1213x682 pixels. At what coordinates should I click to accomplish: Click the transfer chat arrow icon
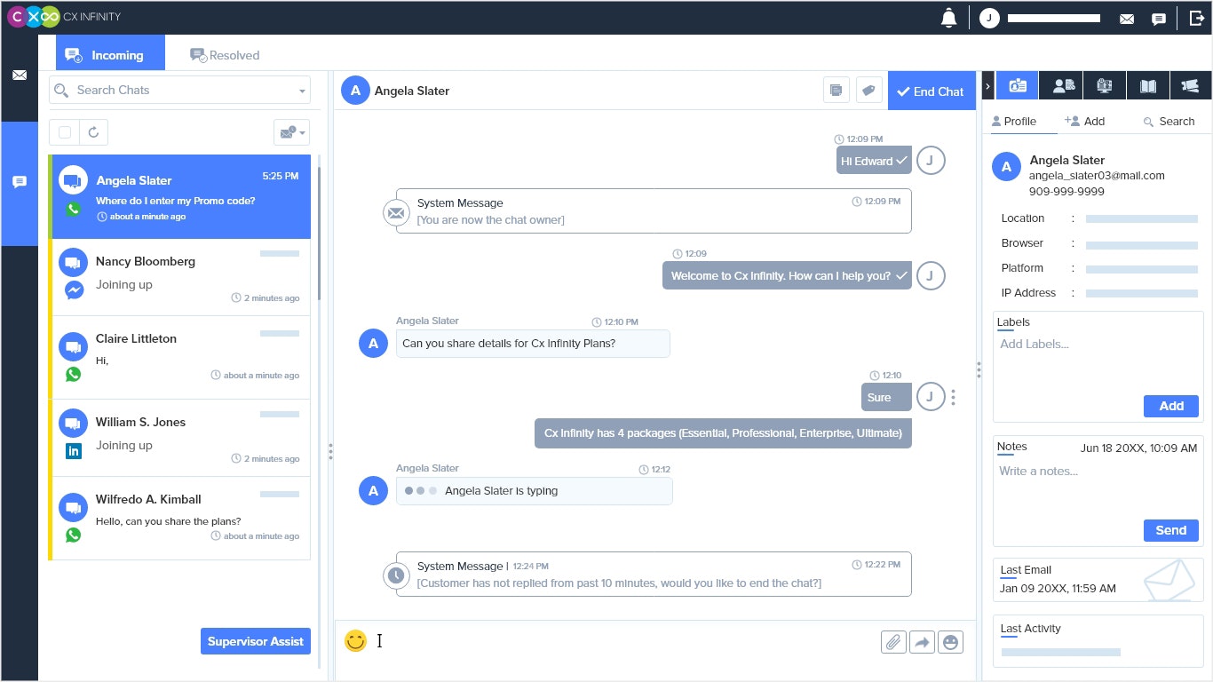click(x=923, y=642)
